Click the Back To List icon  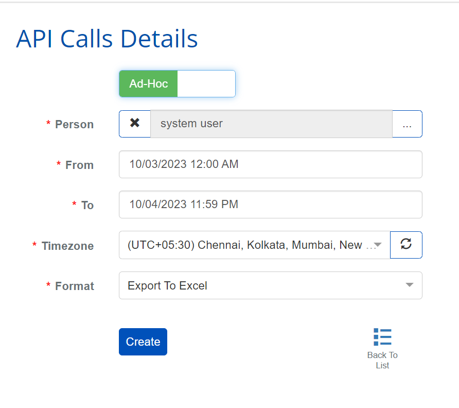click(x=382, y=337)
